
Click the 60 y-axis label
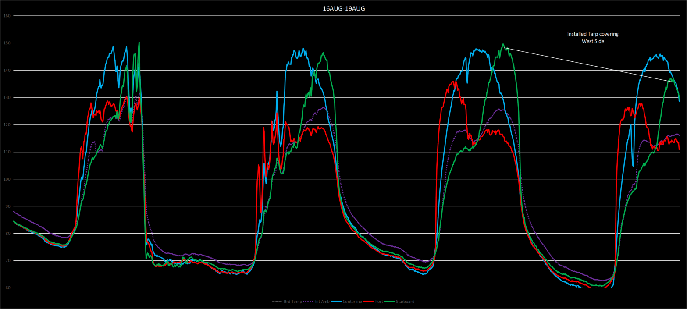(7, 288)
